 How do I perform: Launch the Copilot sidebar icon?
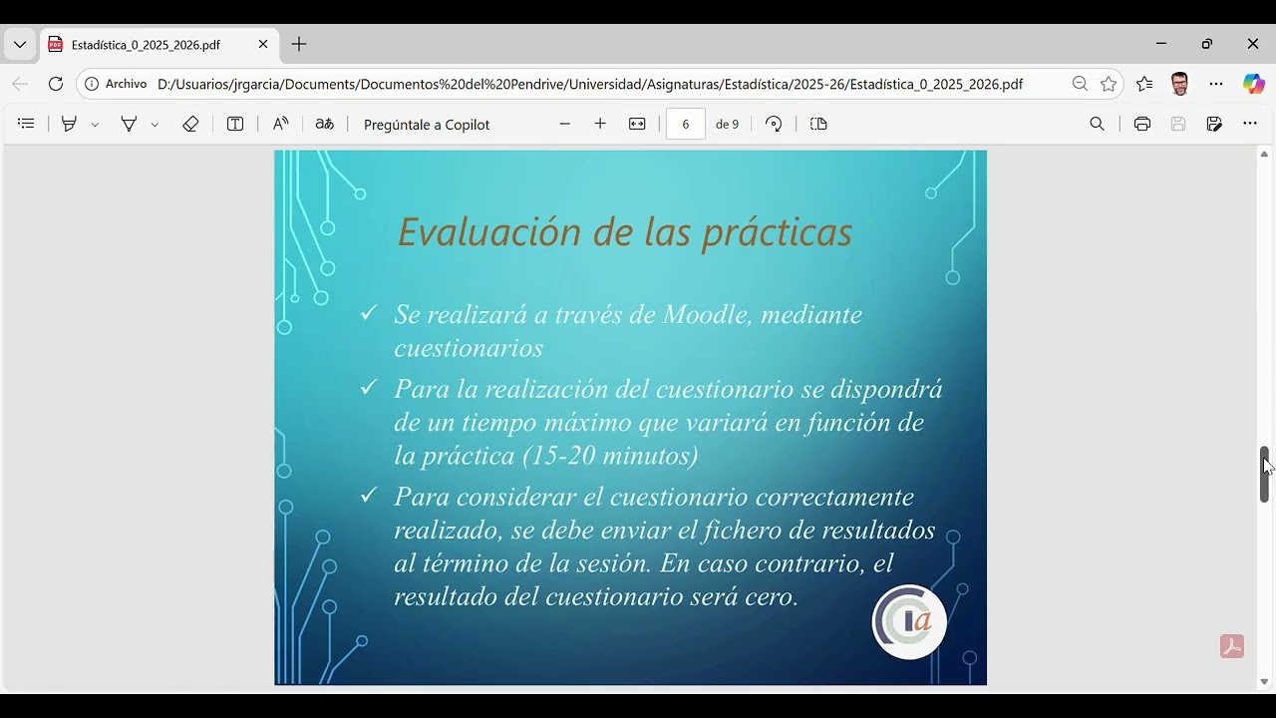(x=1253, y=84)
